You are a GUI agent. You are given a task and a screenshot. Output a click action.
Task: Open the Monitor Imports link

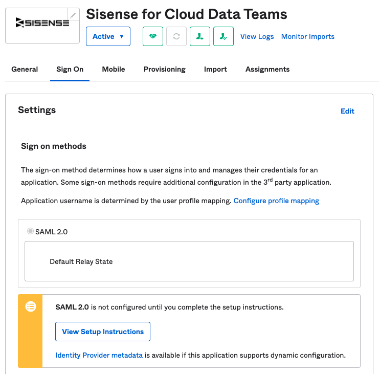coord(308,36)
